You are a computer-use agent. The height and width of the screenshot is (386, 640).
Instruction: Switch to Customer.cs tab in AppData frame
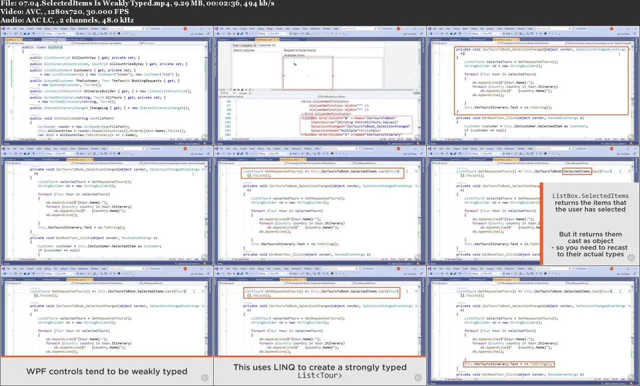pyautogui.click(x=29, y=39)
